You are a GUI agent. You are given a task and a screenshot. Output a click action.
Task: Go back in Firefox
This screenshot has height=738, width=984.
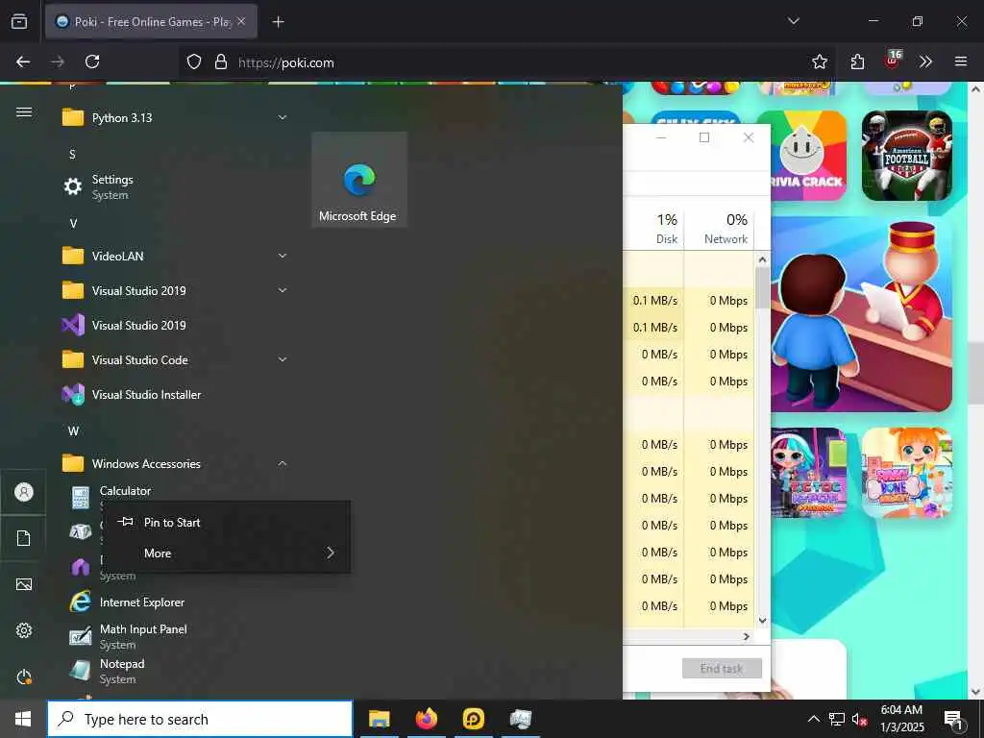[x=23, y=61]
